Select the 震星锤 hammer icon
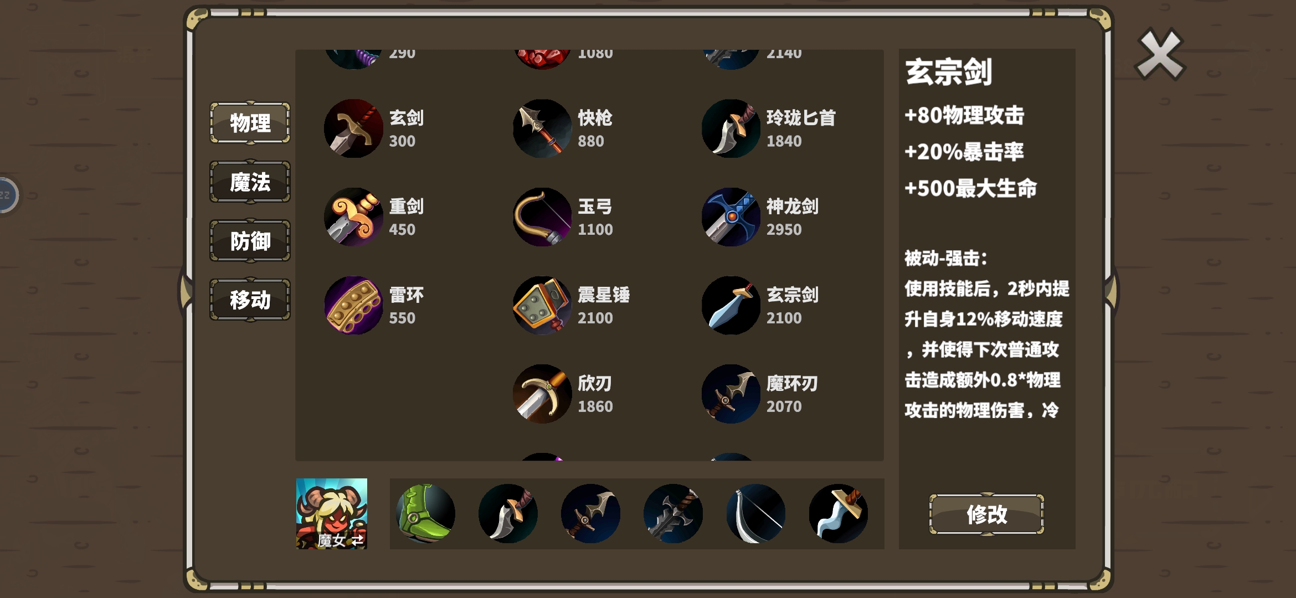This screenshot has width=1296, height=598. click(542, 306)
